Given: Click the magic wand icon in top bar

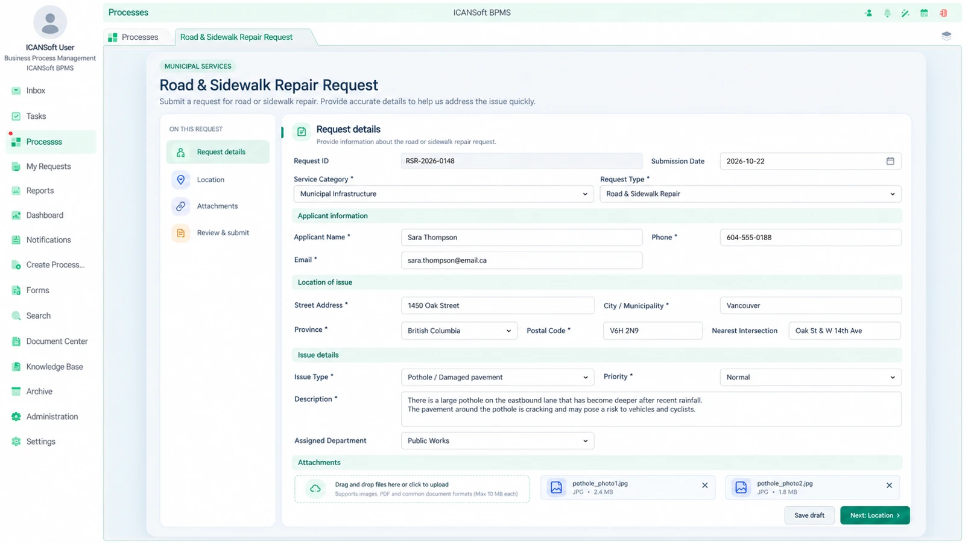Looking at the screenshot, I should (905, 13).
